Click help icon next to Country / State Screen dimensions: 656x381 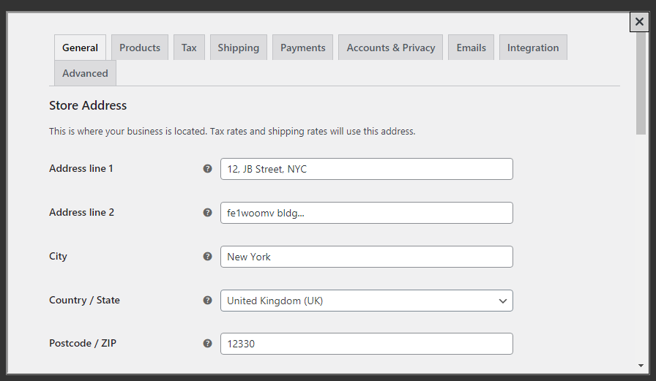(207, 301)
